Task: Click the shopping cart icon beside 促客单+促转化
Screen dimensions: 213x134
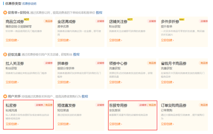Action: tap(5, 12)
